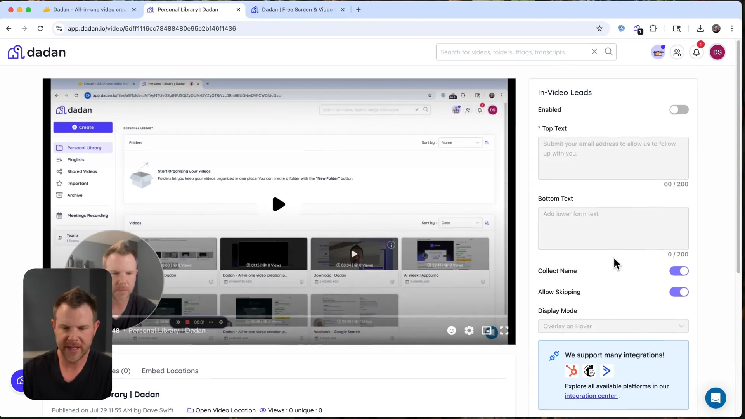Select the Personal Library | Dadan browser tab
Image resolution: width=745 pixels, height=419 pixels.
(188, 9)
